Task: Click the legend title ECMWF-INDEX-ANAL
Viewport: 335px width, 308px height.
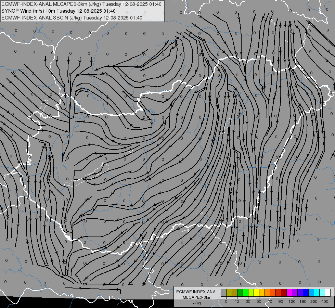Action: point(197,292)
